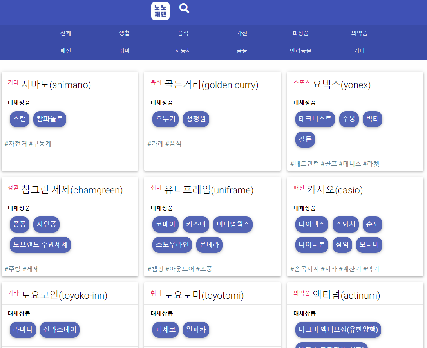Image resolution: width=427 pixels, height=348 pixels.
Task: Click the #자전거 #구동계 hashtags
Action: (x=28, y=144)
